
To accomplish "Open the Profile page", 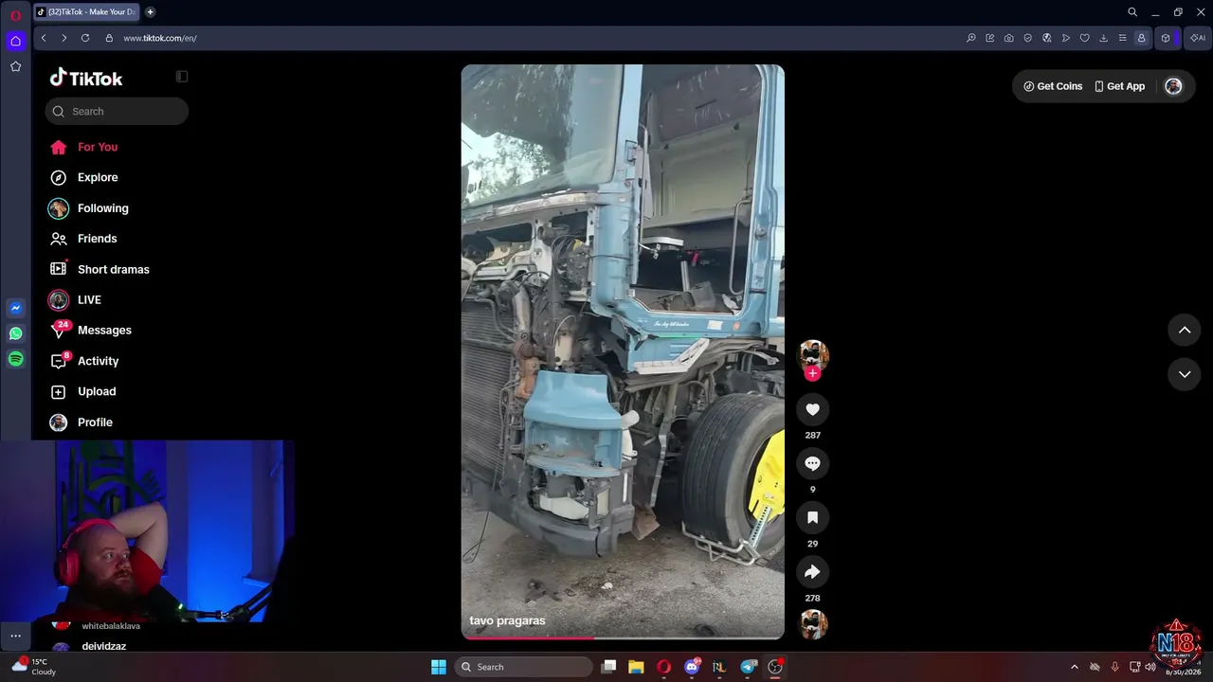I will 95,422.
